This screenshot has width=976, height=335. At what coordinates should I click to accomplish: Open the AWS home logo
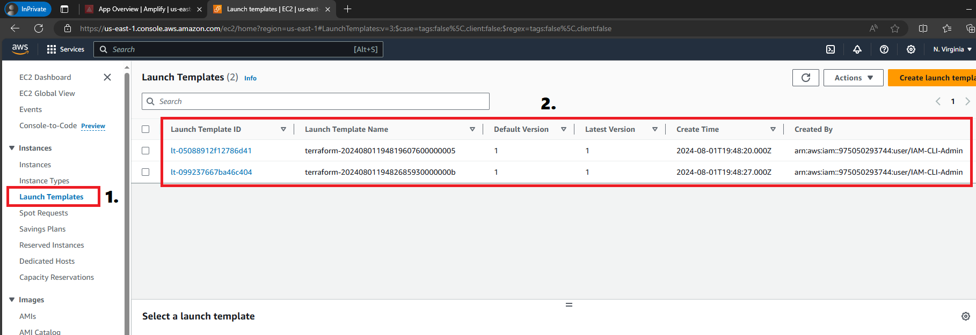coord(20,49)
